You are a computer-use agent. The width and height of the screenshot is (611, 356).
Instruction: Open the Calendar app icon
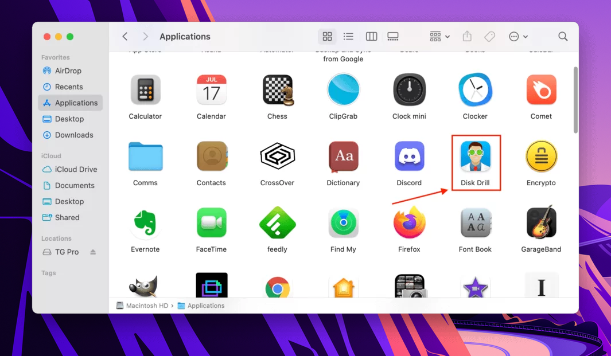click(x=211, y=90)
